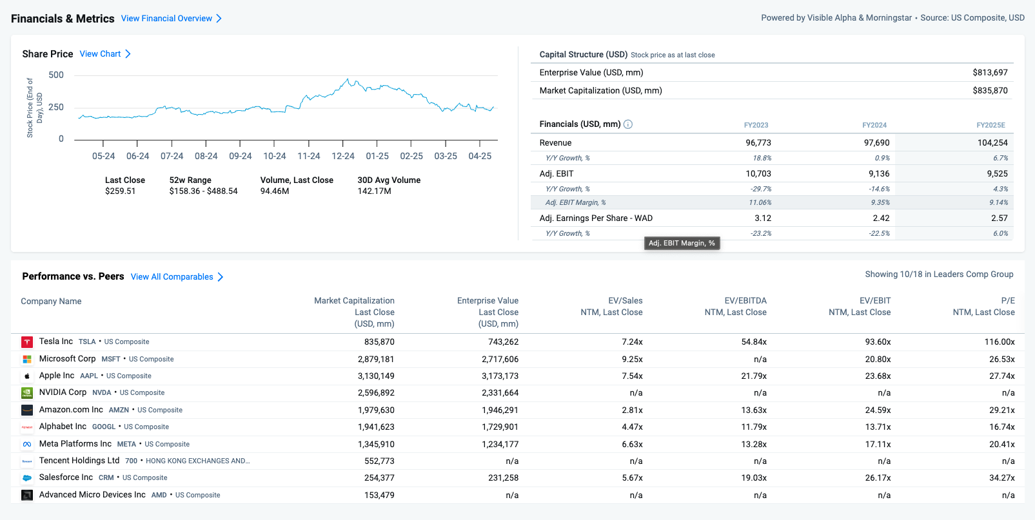Click Salesforce's EV/EBITDA value 19.03x
The width and height of the screenshot is (1035, 520).
click(x=754, y=478)
